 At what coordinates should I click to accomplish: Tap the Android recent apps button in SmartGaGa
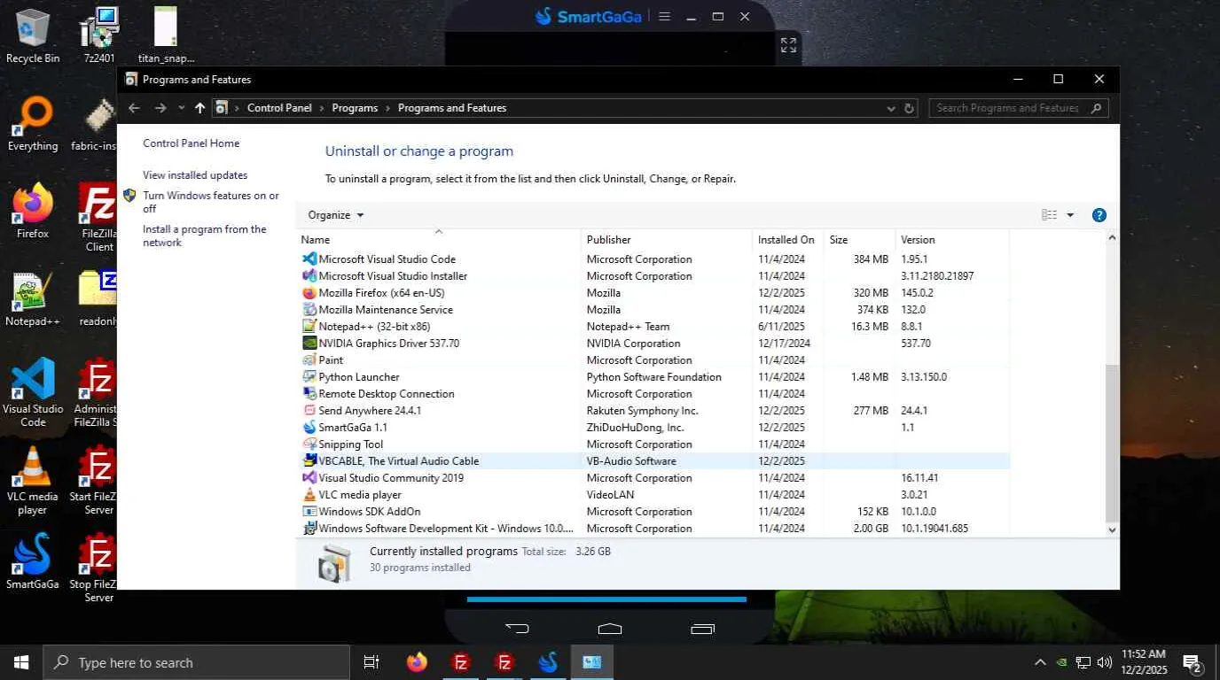702,629
